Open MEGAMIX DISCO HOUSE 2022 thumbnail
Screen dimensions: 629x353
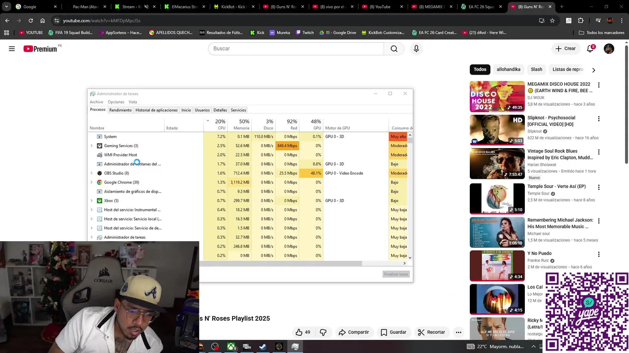coord(497,96)
